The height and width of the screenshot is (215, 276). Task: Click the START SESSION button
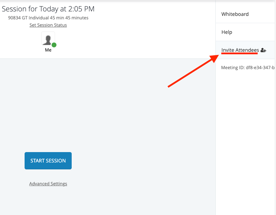48,161
